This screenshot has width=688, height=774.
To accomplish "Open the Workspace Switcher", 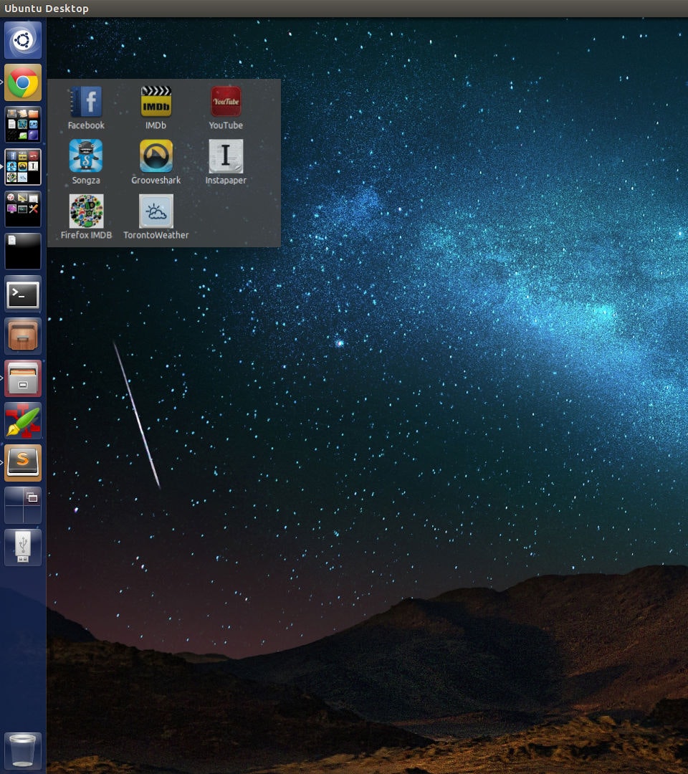I will 22,505.
